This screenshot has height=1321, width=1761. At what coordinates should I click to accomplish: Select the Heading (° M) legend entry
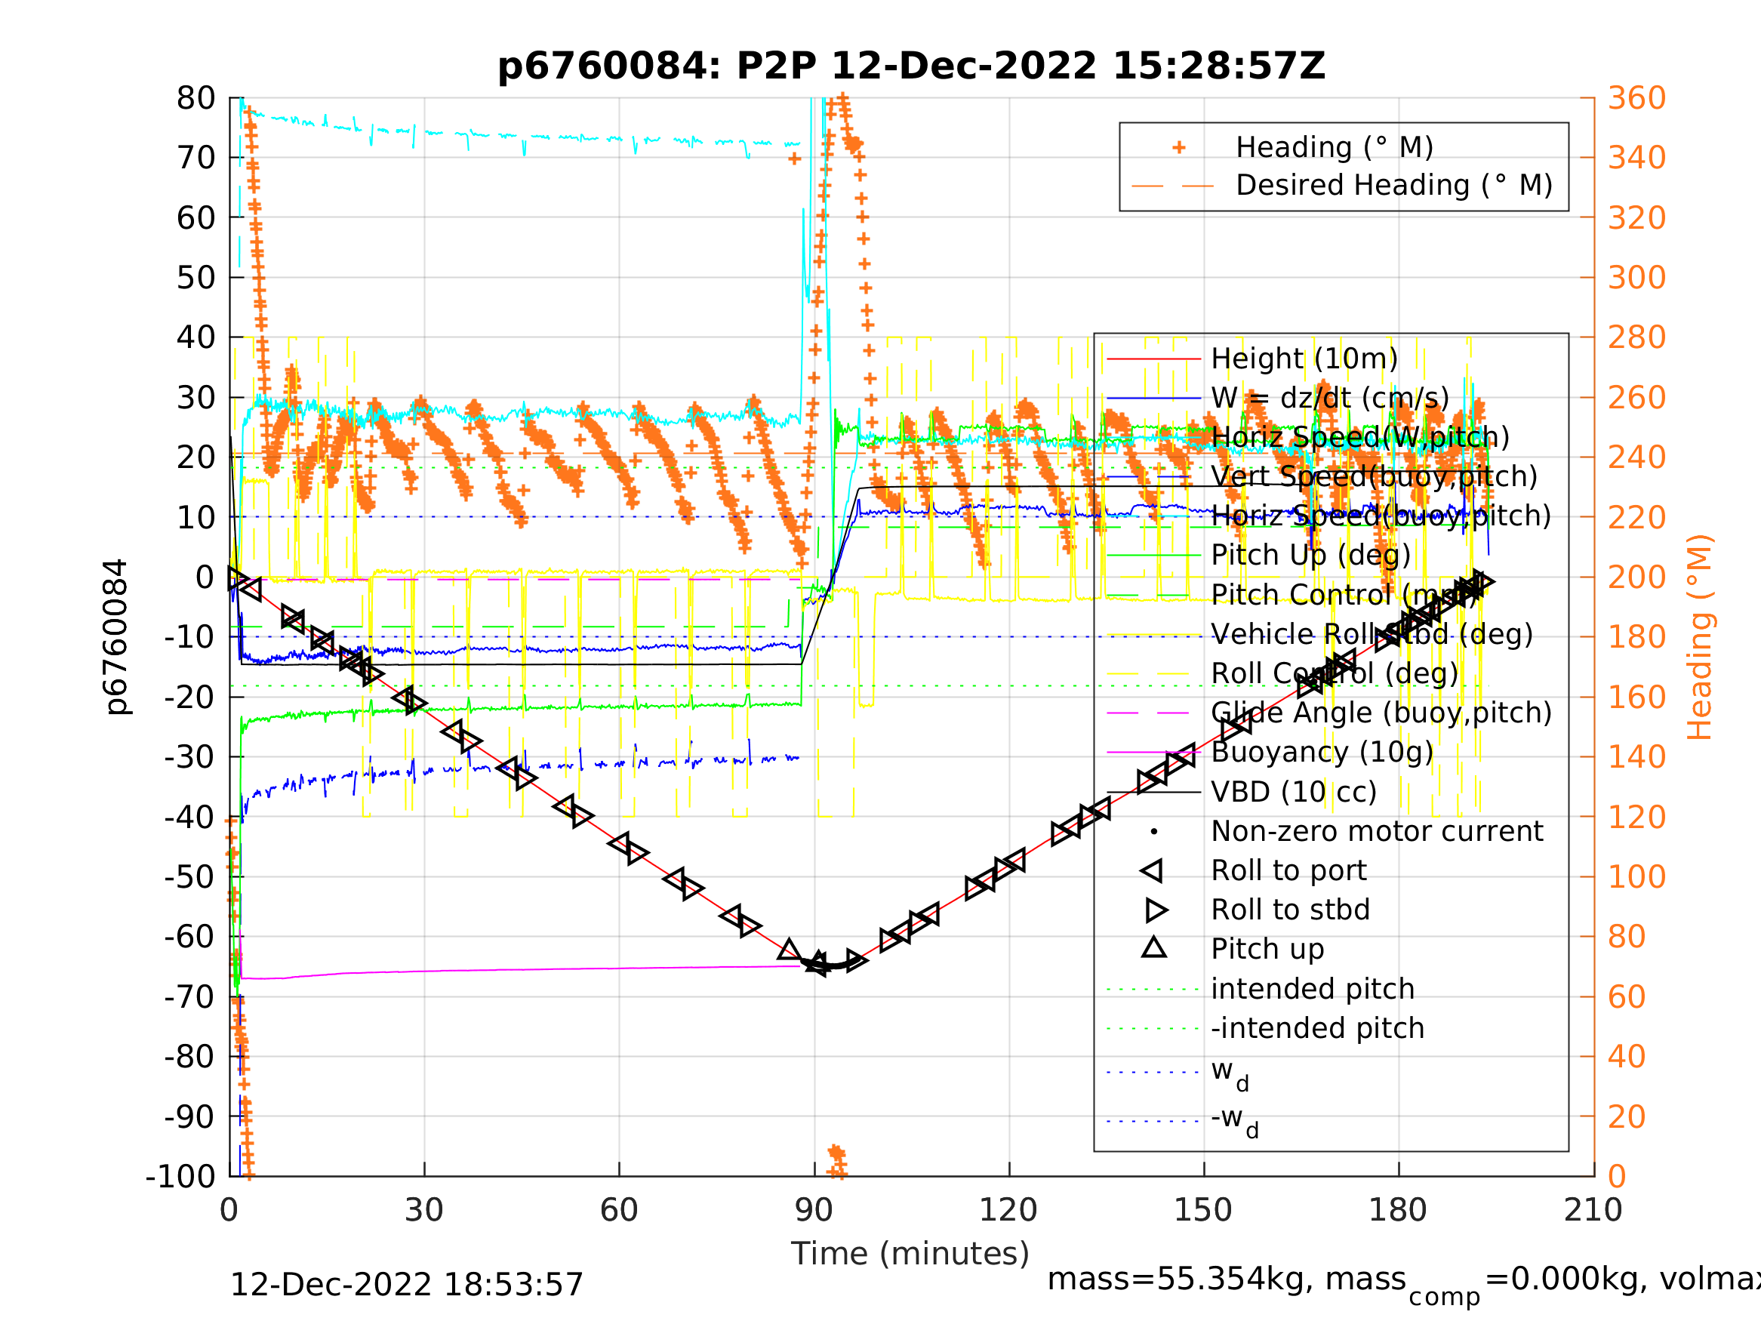[1335, 147]
